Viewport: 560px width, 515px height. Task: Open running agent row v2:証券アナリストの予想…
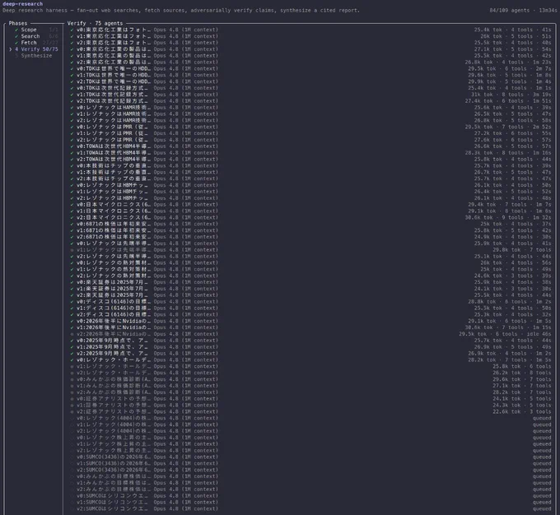(310, 411)
